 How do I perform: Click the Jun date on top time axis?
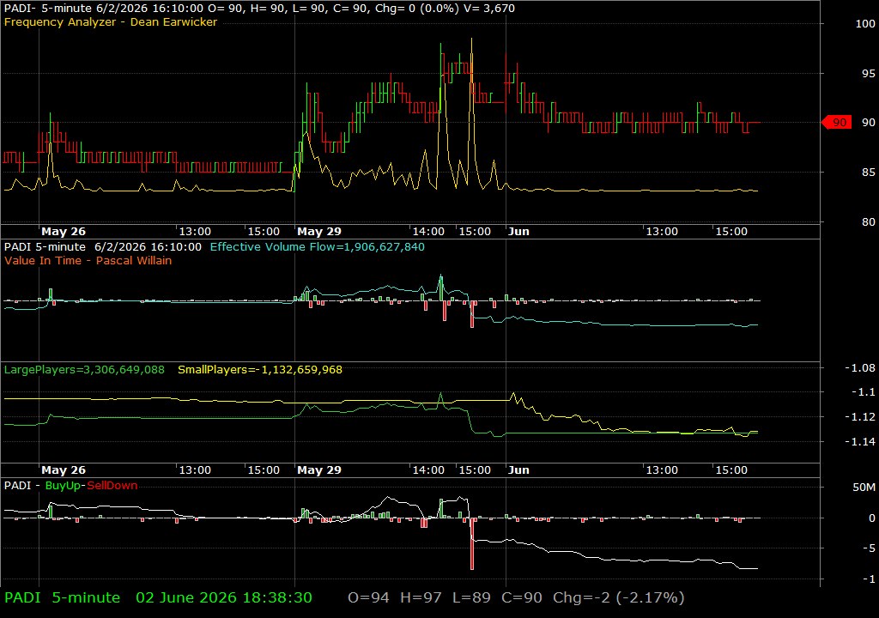[x=518, y=231]
